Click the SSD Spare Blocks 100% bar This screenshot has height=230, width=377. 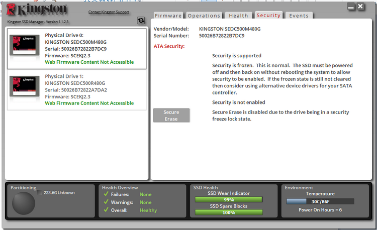(229, 212)
